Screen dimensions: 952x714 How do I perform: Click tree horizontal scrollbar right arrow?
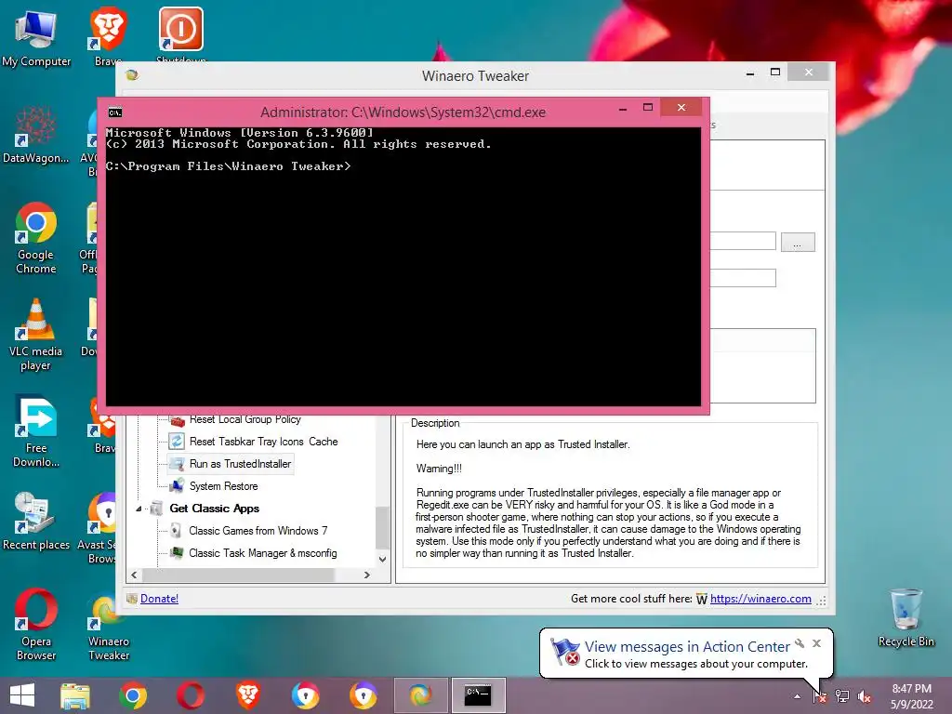coord(366,575)
